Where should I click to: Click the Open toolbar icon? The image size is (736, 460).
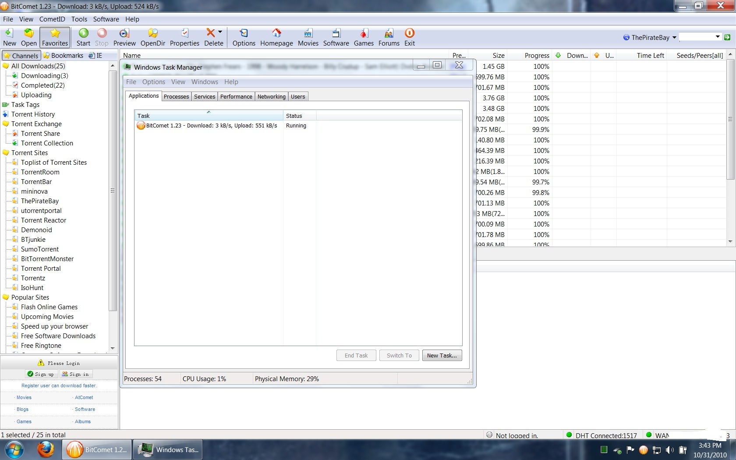tap(28, 37)
